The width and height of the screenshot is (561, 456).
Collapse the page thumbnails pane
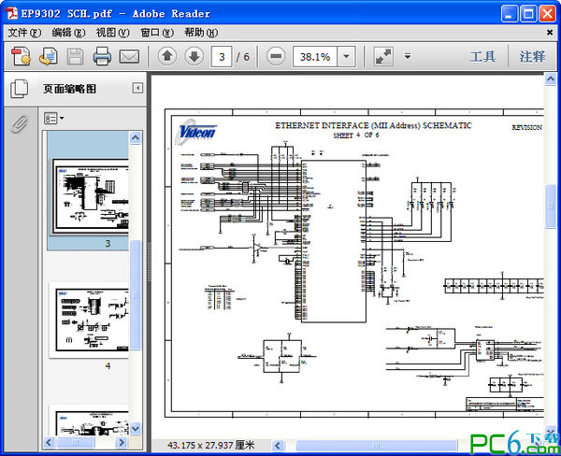point(137,89)
